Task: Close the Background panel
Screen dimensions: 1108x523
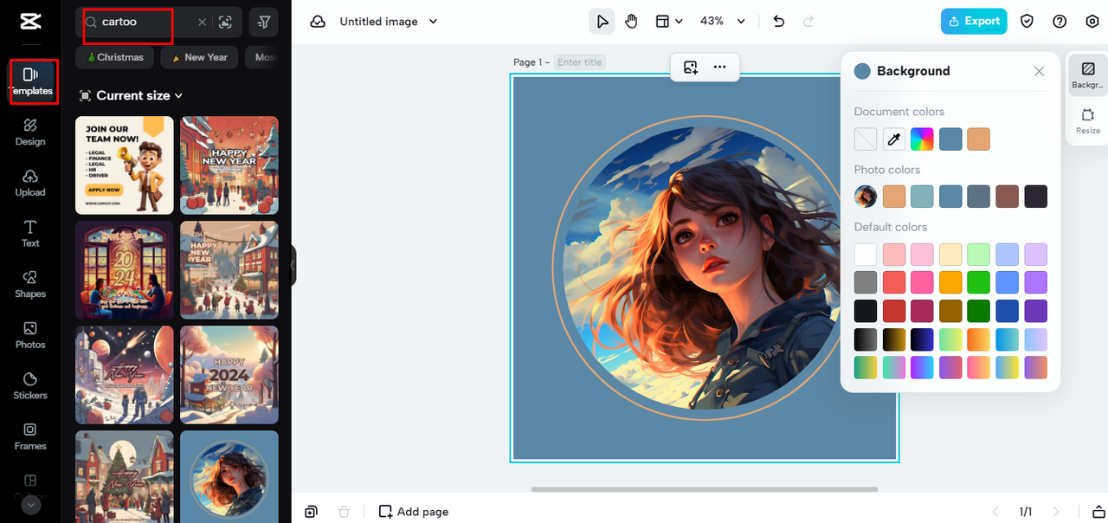Action: 1039,72
